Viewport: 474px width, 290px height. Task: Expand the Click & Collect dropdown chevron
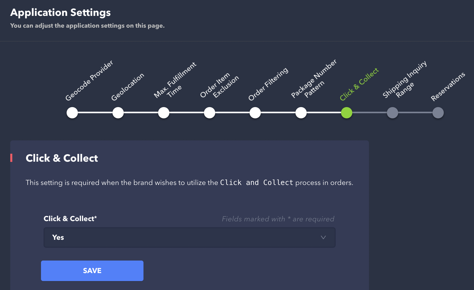pos(323,237)
